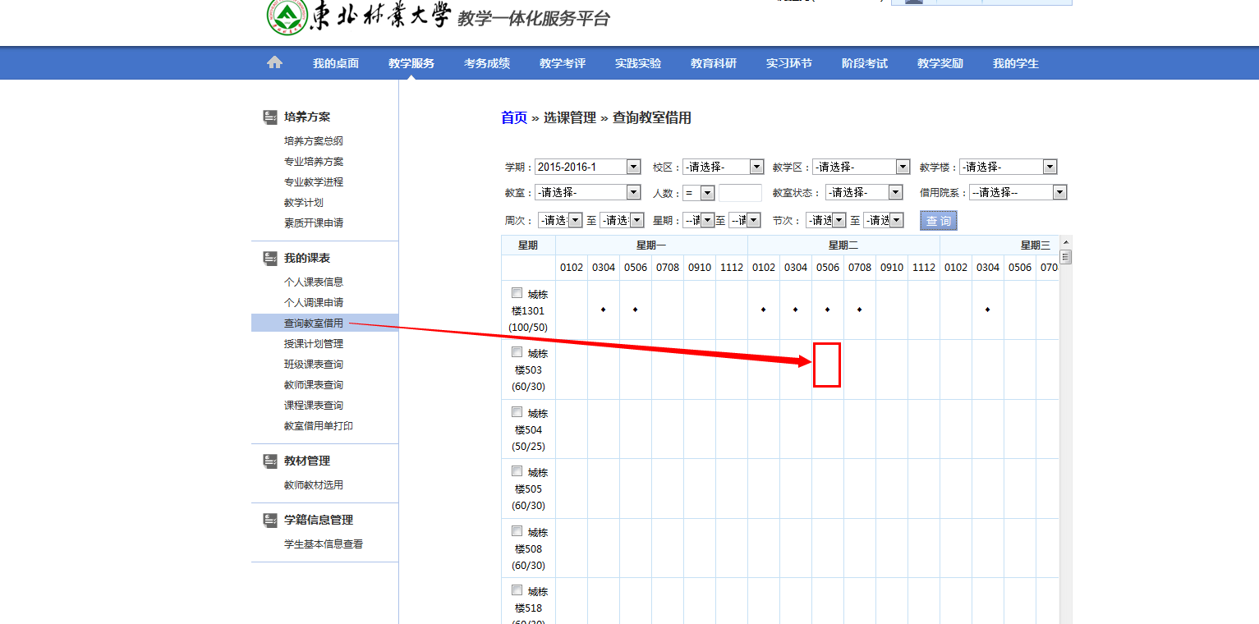
Task: Click the 学籍信息管理 section icon
Action: [x=270, y=521]
